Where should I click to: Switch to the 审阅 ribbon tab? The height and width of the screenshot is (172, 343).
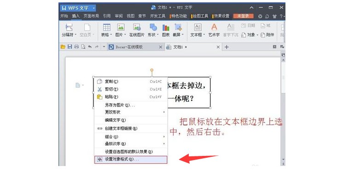click(119, 16)
